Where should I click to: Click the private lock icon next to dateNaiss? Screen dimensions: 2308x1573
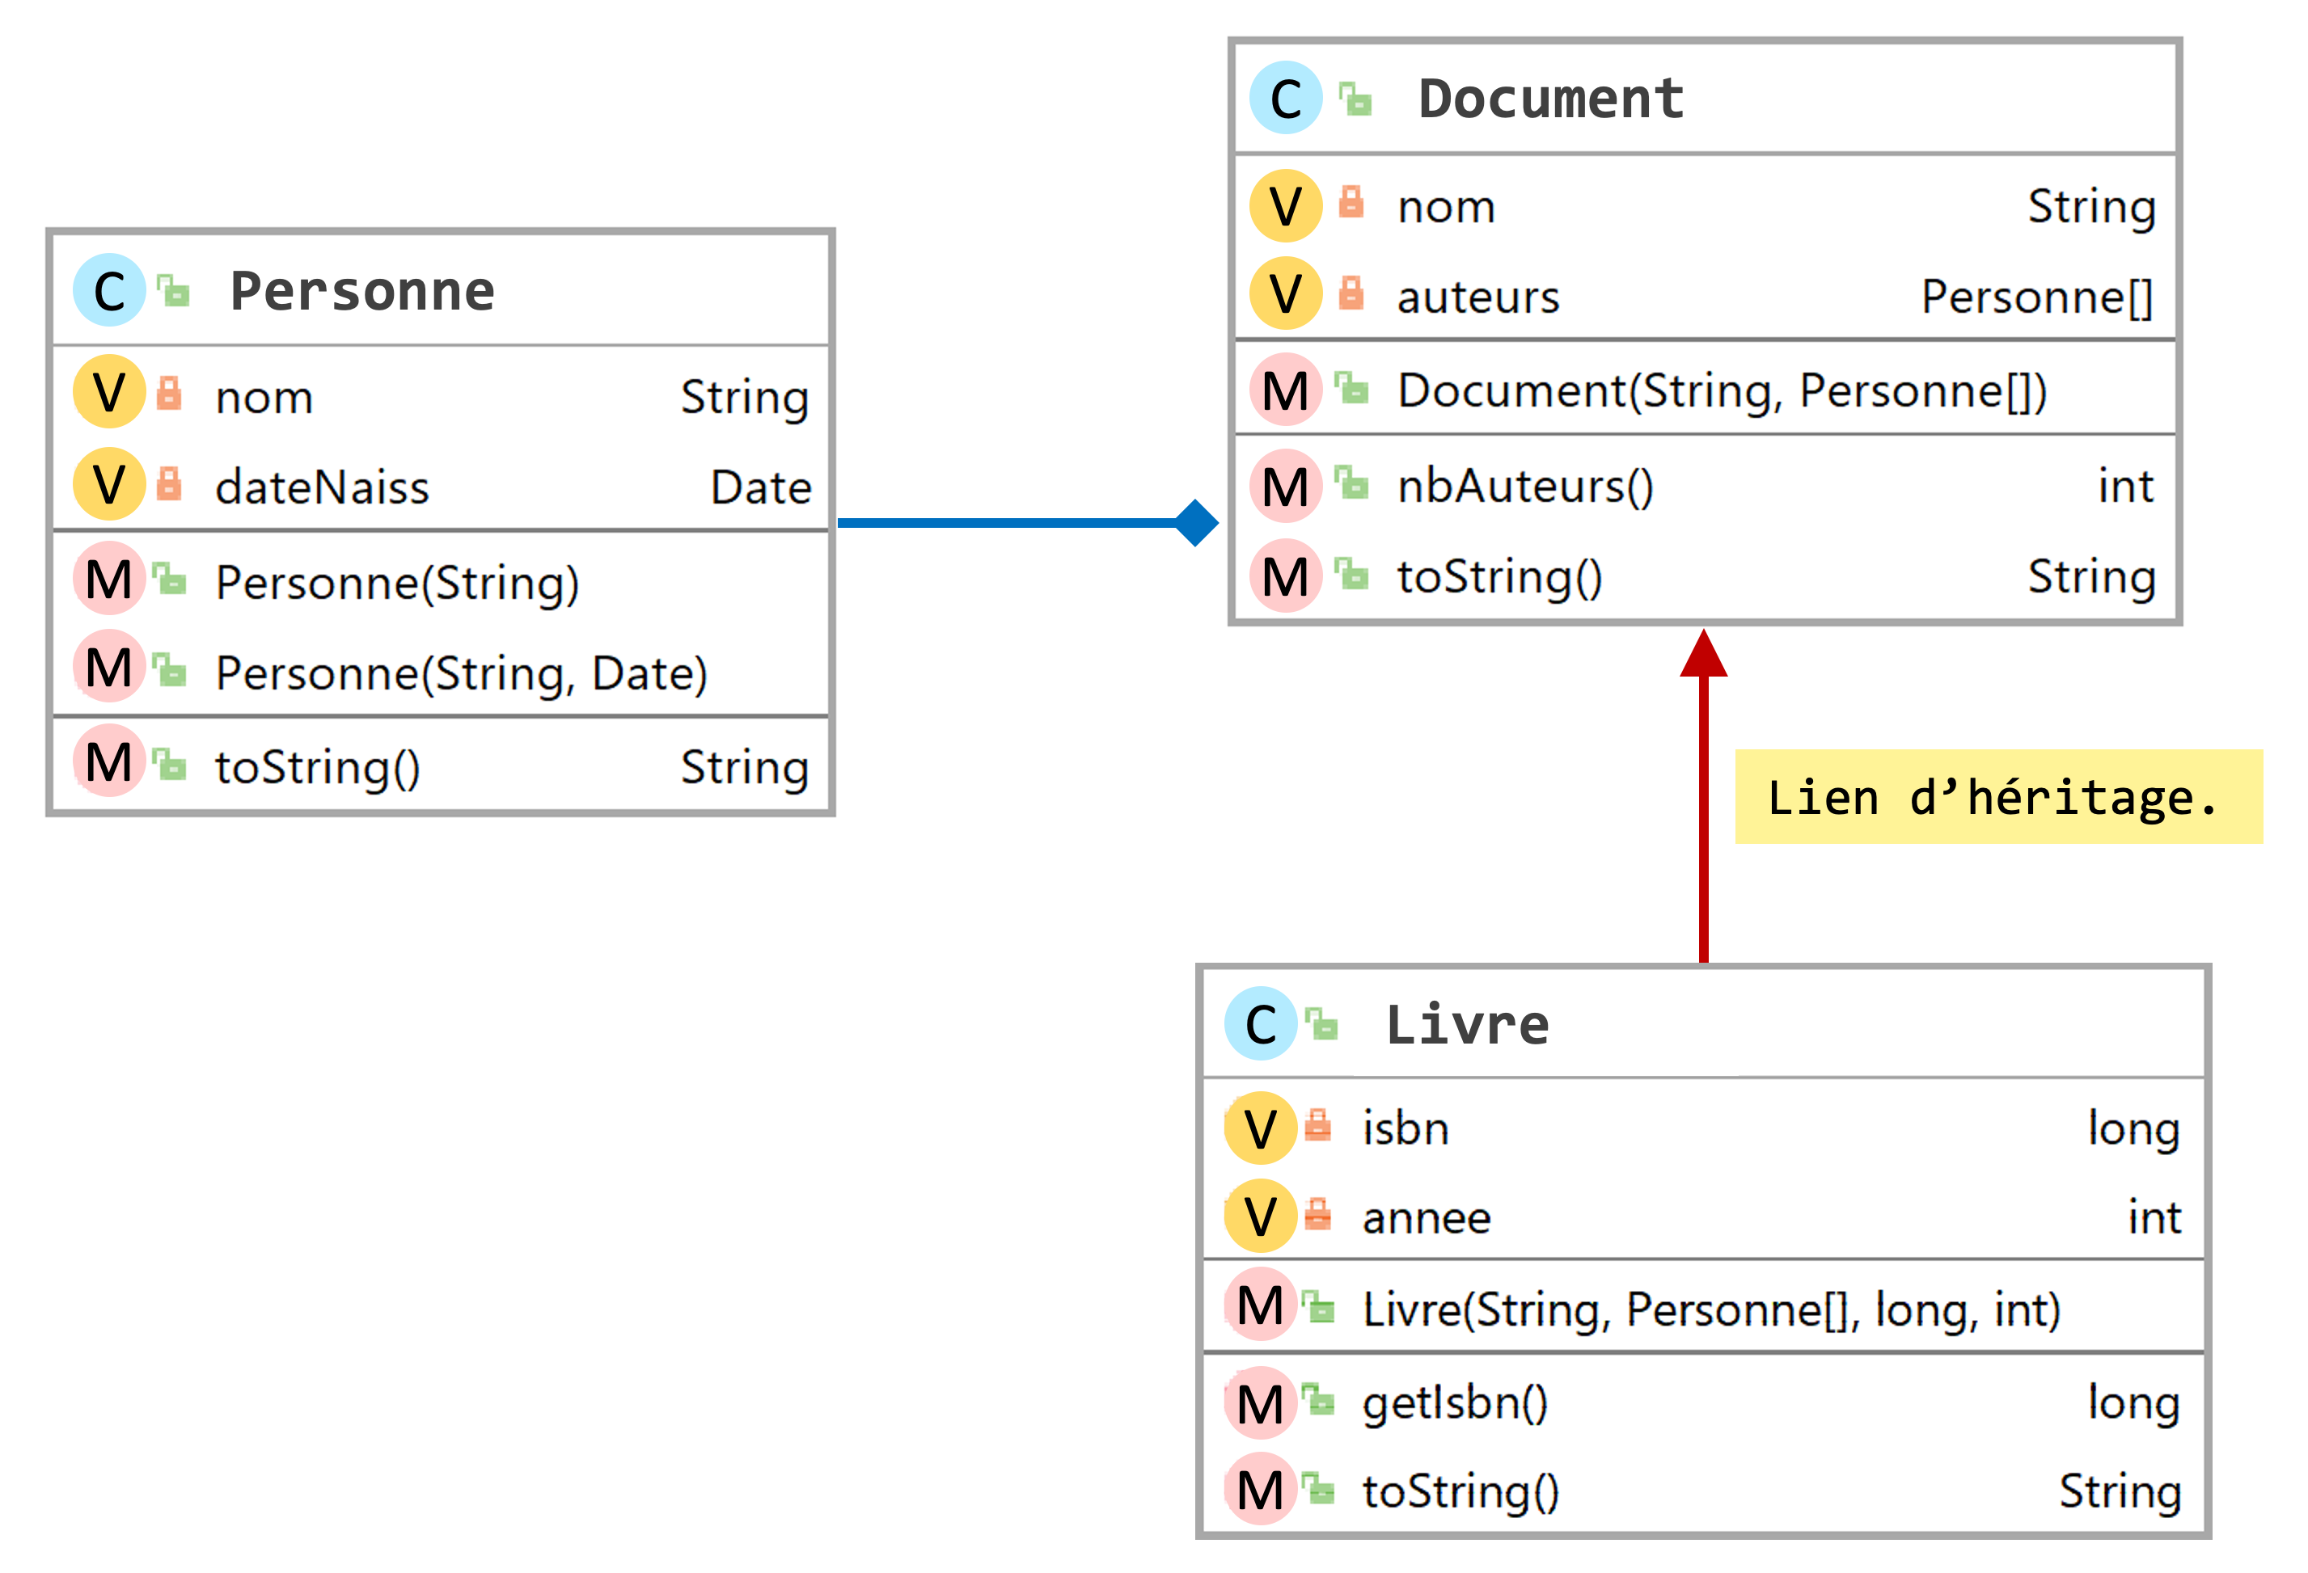170,483
